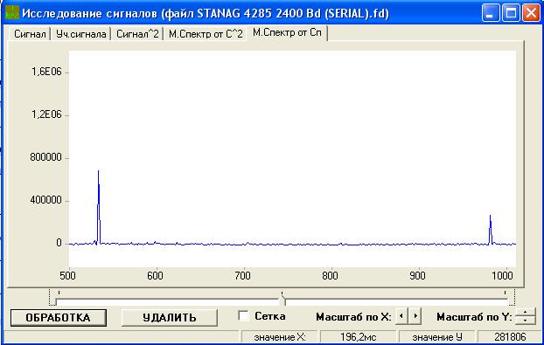Open the Уч.сигнала tab
The width and height of the screenshot is (544, 345).
tap(80, 34)
